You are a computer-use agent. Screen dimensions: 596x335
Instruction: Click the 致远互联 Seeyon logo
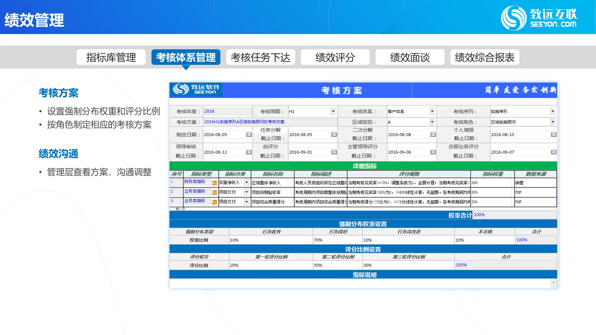[x=539, y=18]
